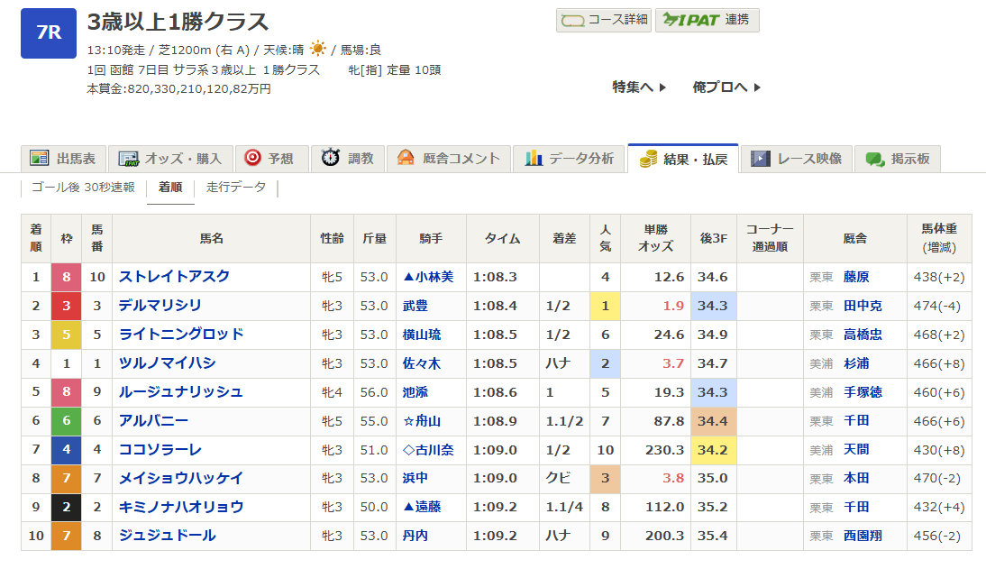Screen dimensions: 986x569
Task: Click the 厩舎コメント stable icon
Action: click(406, 158)
